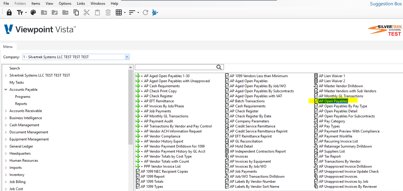403x191 pixels.
Task: Click the remove folder icon
Action: tap(65, 12)
